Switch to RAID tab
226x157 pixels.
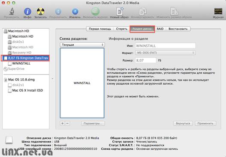click(x=160, y=29)
